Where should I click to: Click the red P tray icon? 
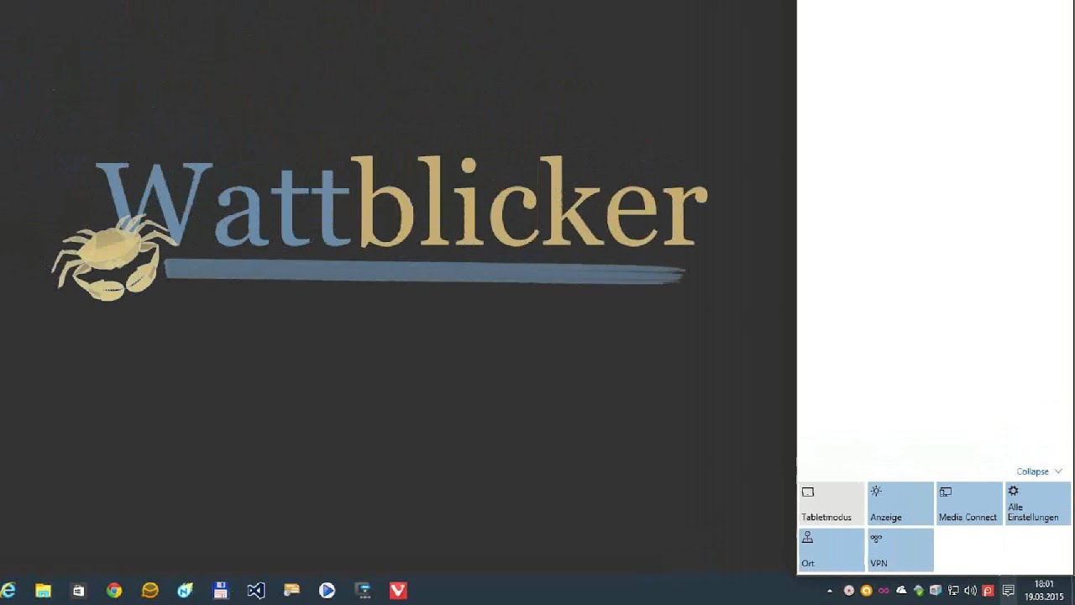click(x=988, y=591)
